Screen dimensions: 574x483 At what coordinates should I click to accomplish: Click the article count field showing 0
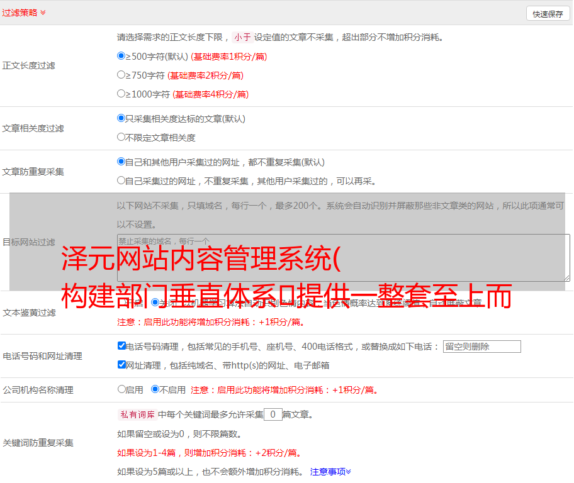coord(273,414)
